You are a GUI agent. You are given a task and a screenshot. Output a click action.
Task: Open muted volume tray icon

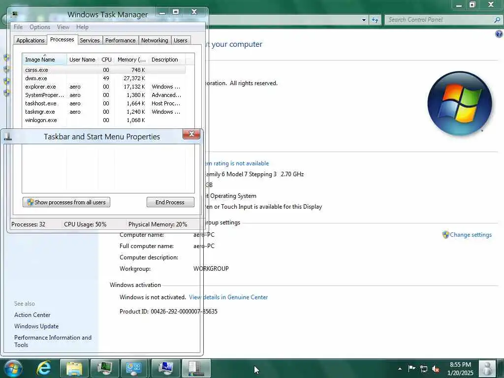click(436, 369)
